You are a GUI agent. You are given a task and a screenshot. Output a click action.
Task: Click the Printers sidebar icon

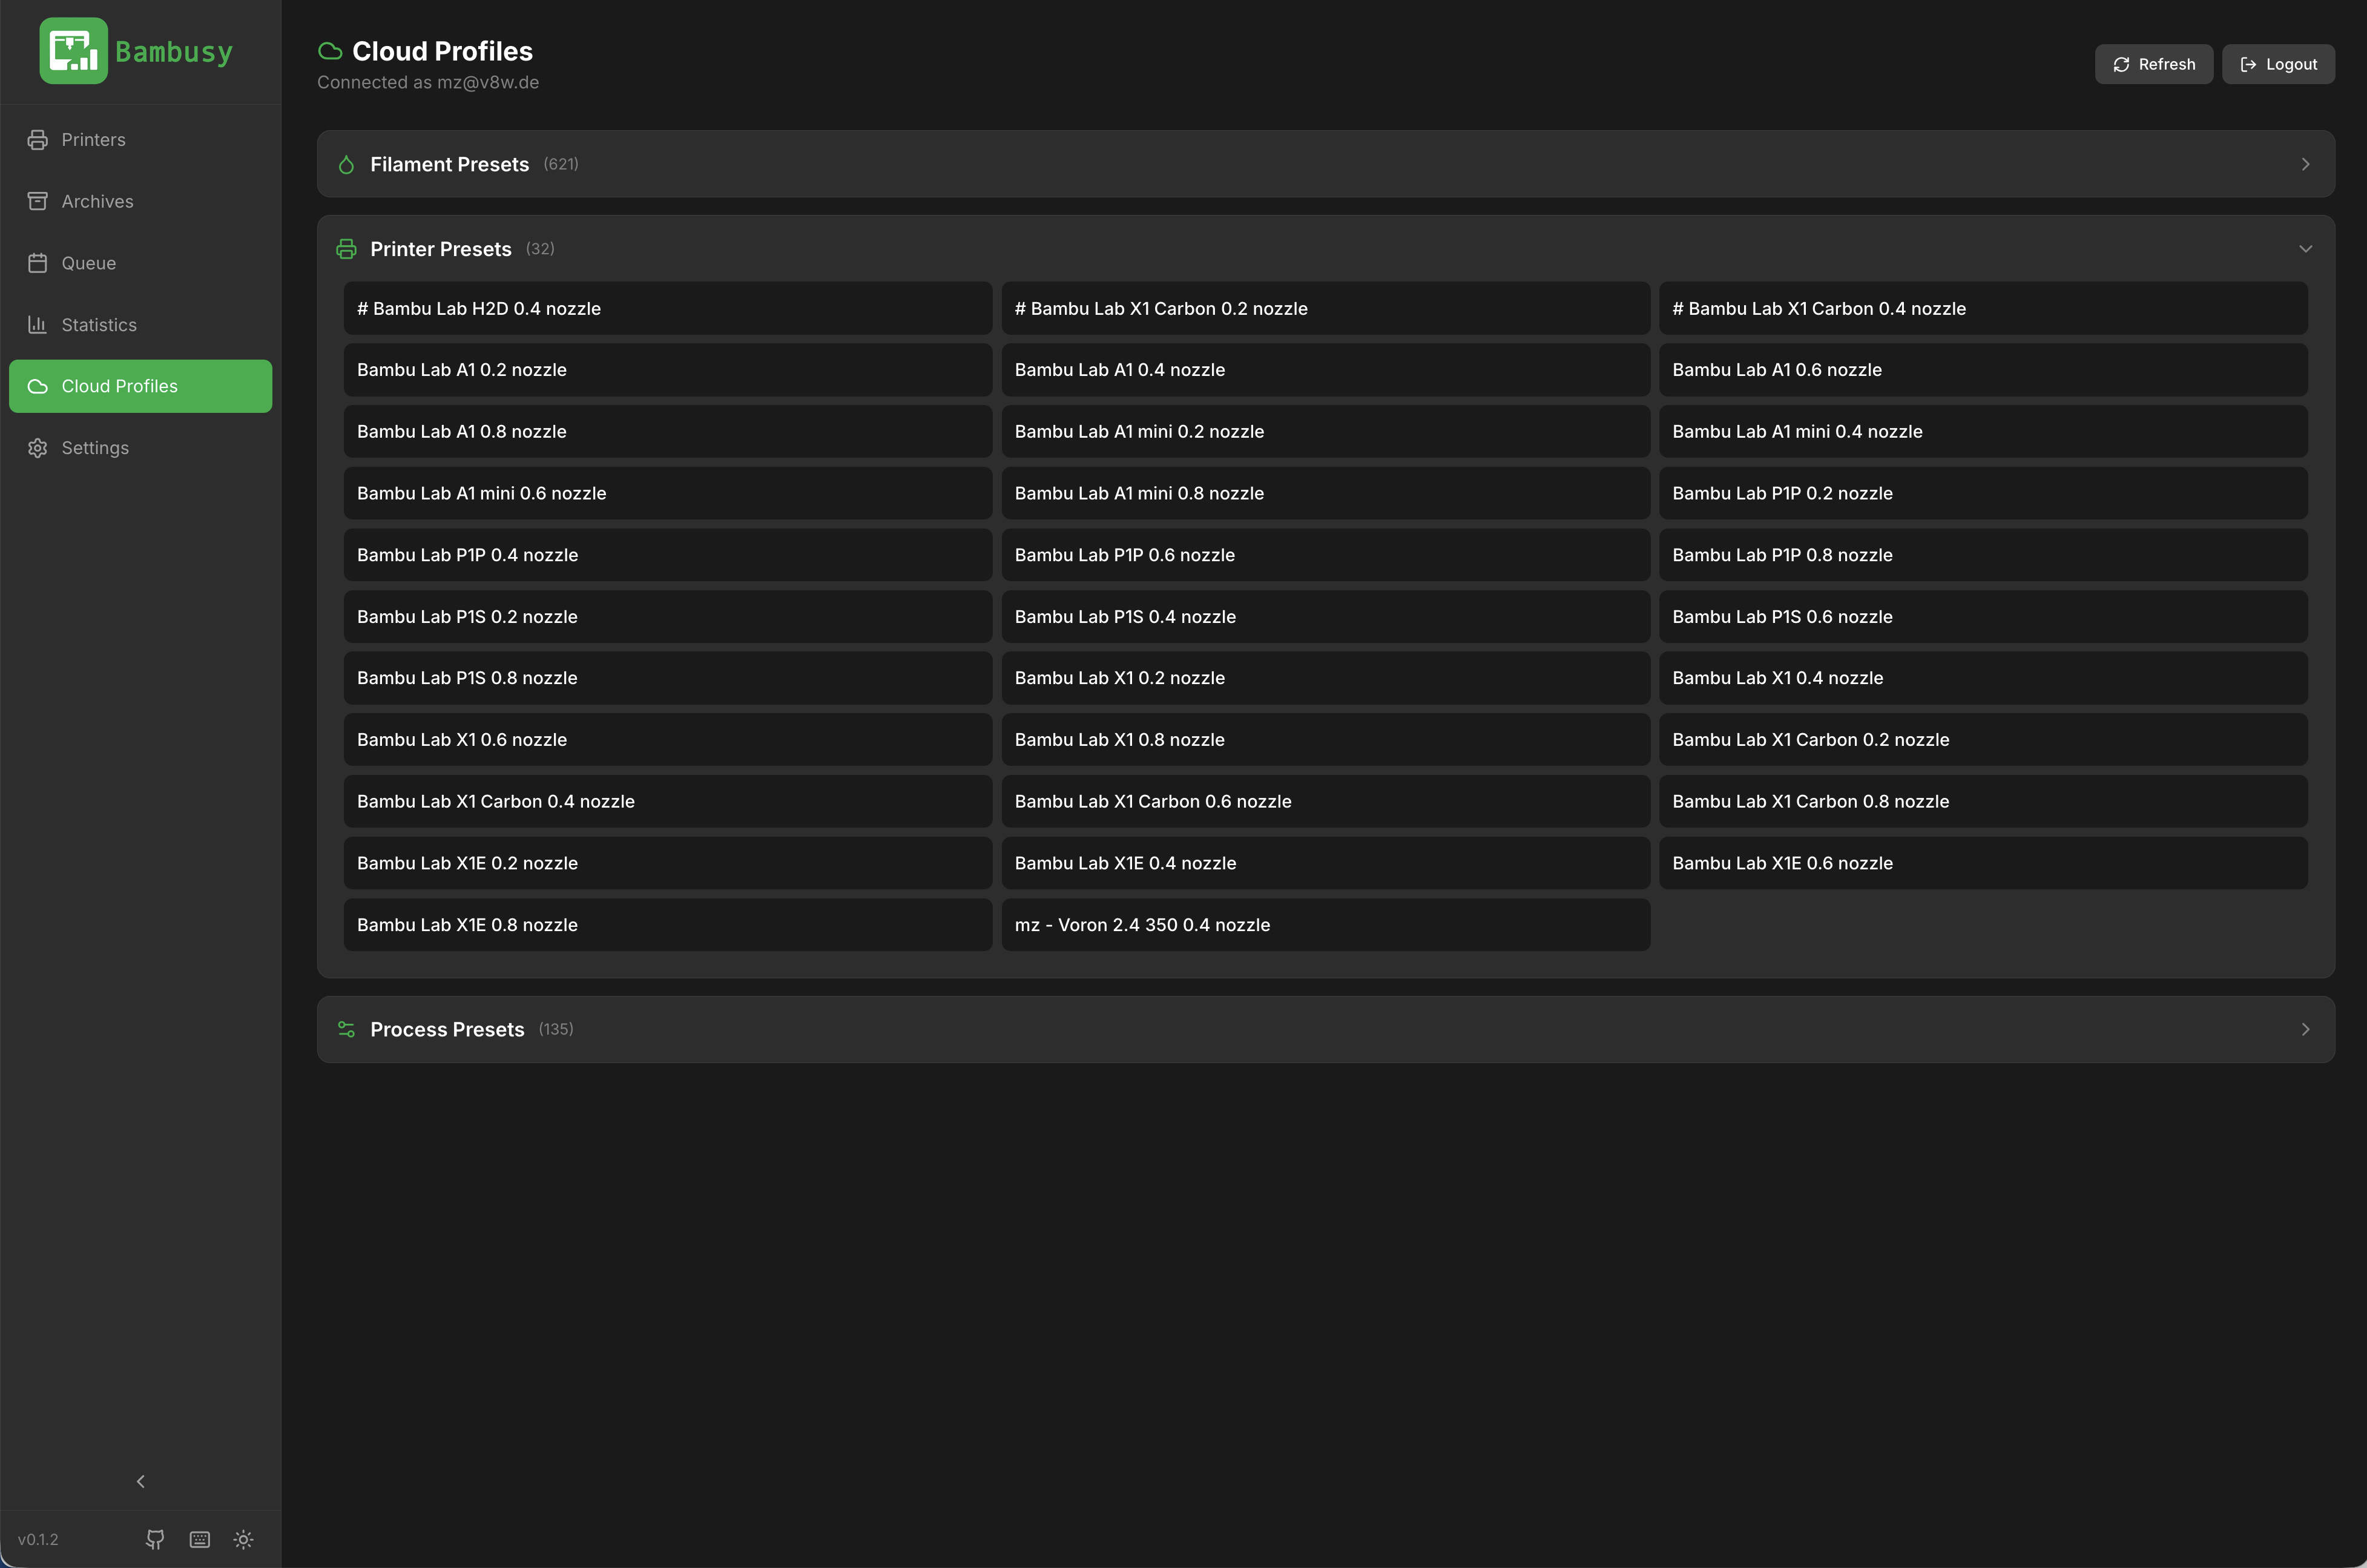[38, 140]
